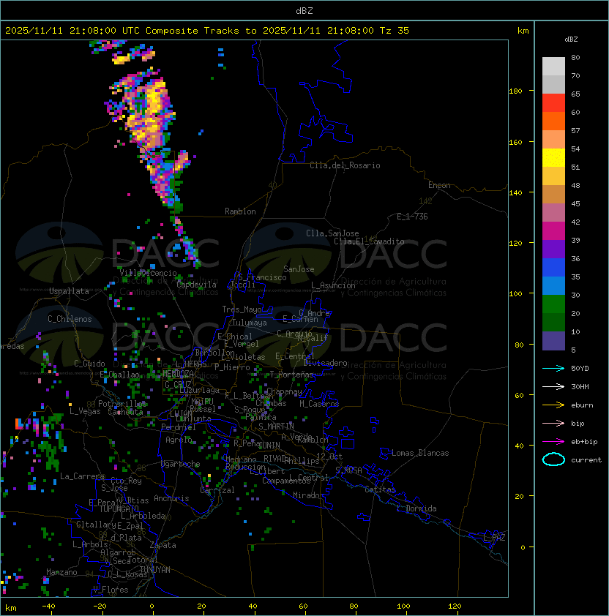This screenshot has height=616, width=609.
Task: Pick the light blue 30-35 dBZ swatch
Action: pyautogui.click(x=553, y=285)
